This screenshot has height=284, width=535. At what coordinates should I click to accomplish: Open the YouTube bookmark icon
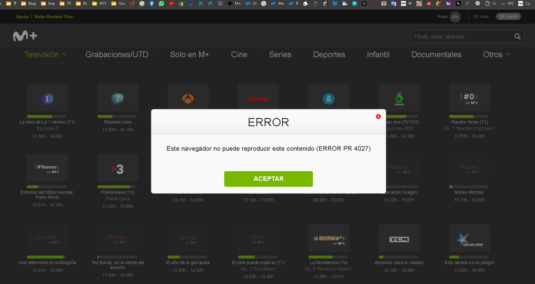171,3
